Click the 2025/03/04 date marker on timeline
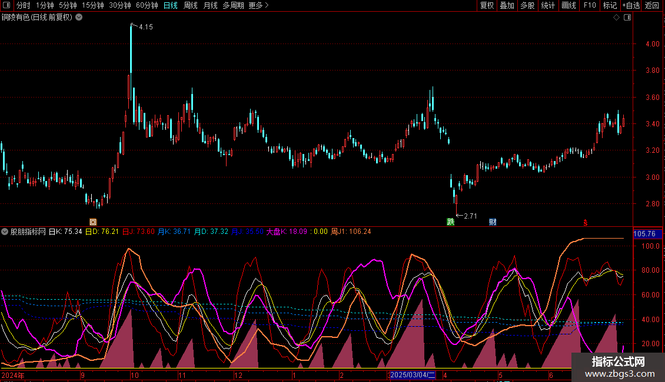 coord(412,375)
